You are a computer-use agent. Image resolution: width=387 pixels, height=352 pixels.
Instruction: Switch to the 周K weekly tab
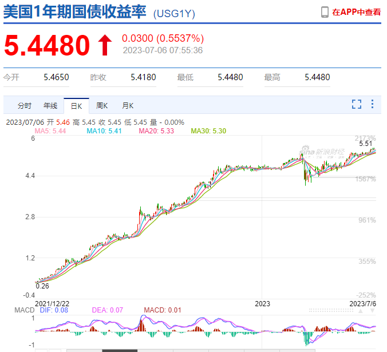click(102, 106)
